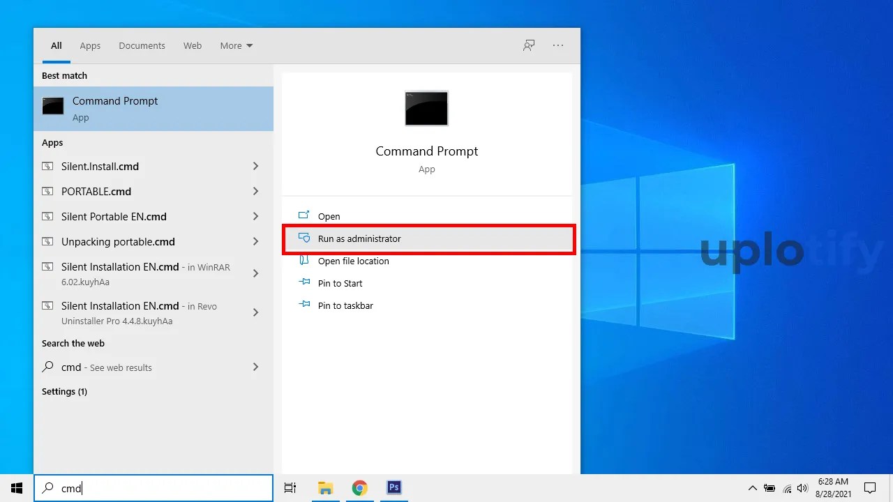Image resolution: width=893 pixels, height=502 pixels.
Task: Click the battery icon in system tray
Action: 770,488
